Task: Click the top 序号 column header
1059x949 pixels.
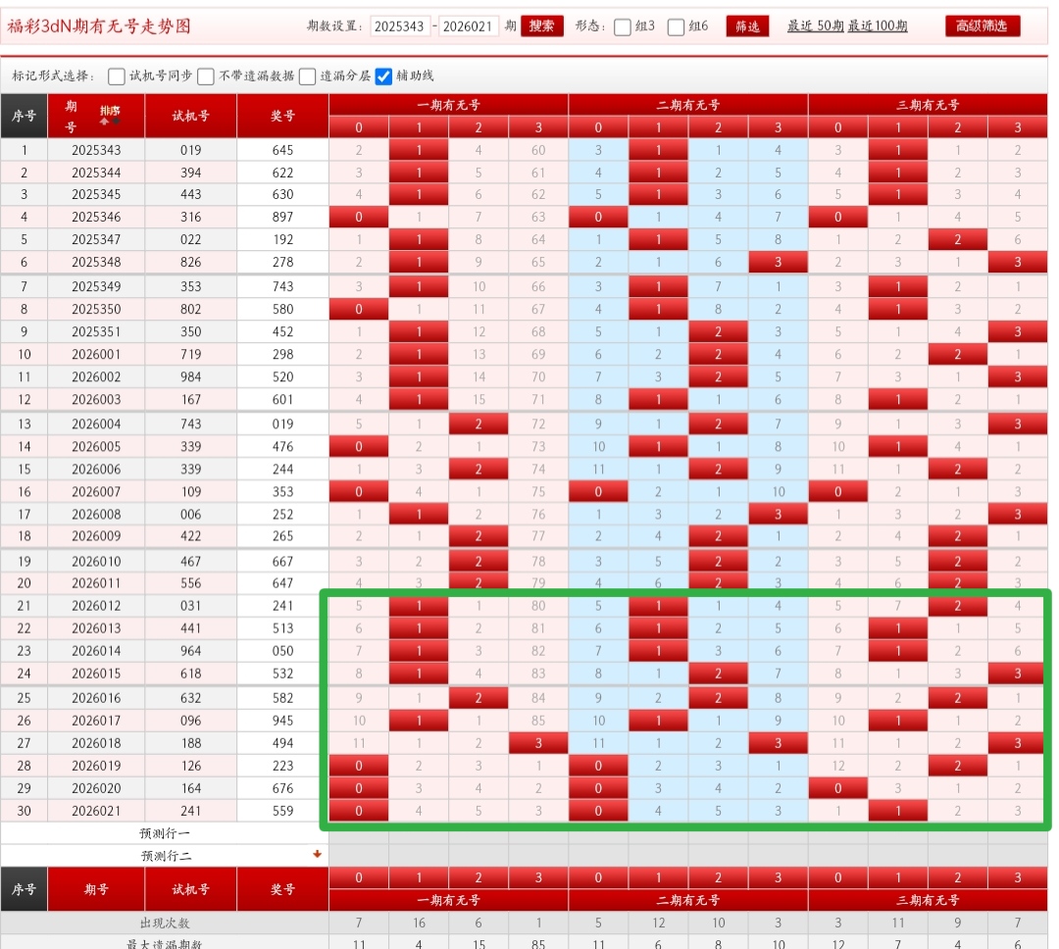Action: (x=25, y=116)
